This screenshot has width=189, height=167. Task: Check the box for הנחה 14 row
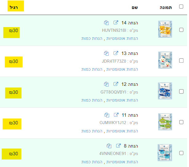[x=181, y=30]
